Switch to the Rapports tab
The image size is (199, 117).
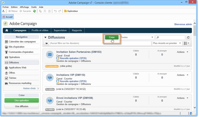[x=77, y=30]
